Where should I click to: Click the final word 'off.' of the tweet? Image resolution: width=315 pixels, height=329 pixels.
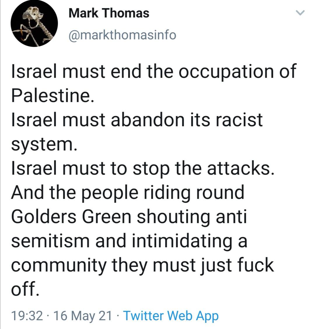pyautogui.click(x=25, y=289)
